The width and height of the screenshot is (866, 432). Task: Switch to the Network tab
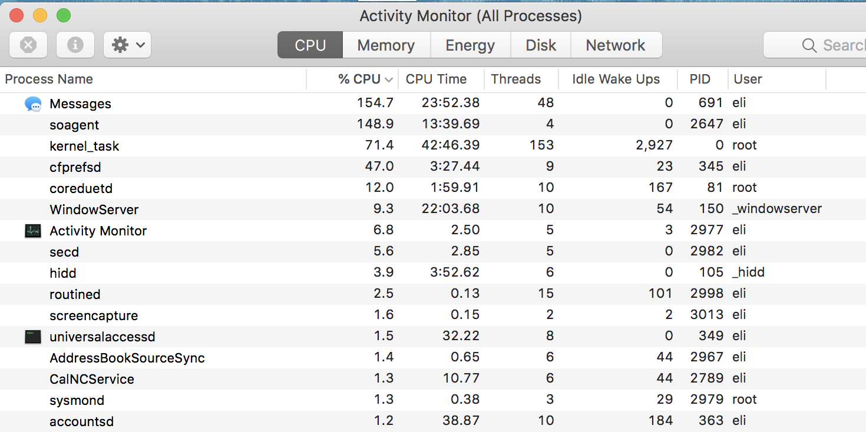[616, 45]
